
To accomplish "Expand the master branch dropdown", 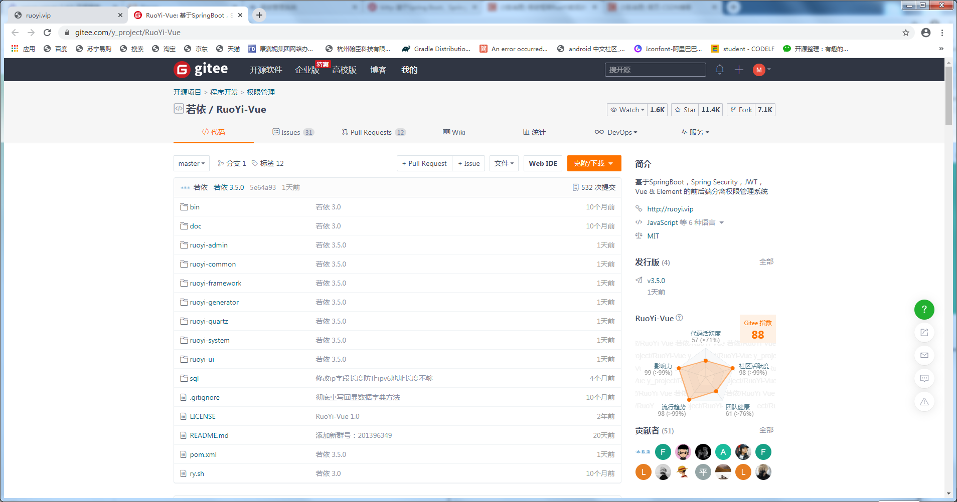I will click(191, 163).
